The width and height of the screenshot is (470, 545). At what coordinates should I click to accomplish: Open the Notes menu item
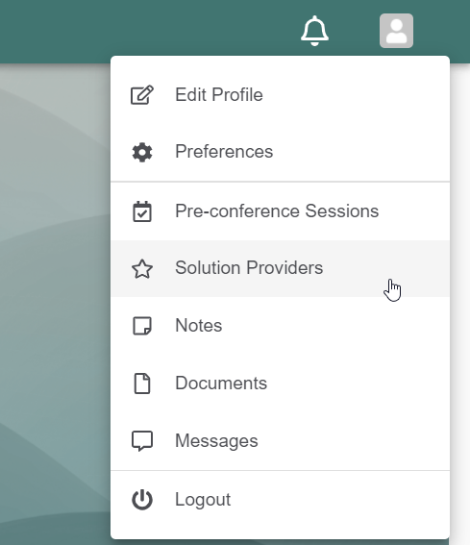click(x=281, y=326)
